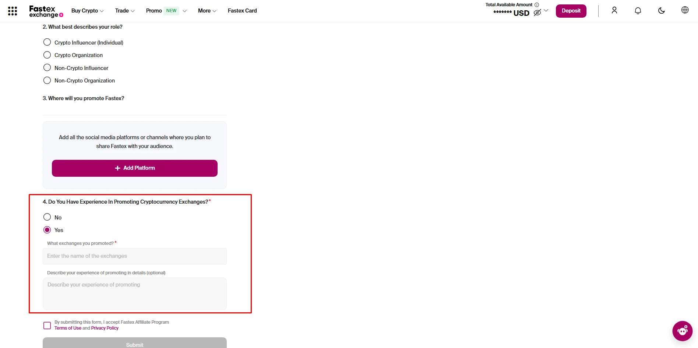Screen dimensions: 698x348
Task: Expand the balance currency chevron
Action: 546,11
